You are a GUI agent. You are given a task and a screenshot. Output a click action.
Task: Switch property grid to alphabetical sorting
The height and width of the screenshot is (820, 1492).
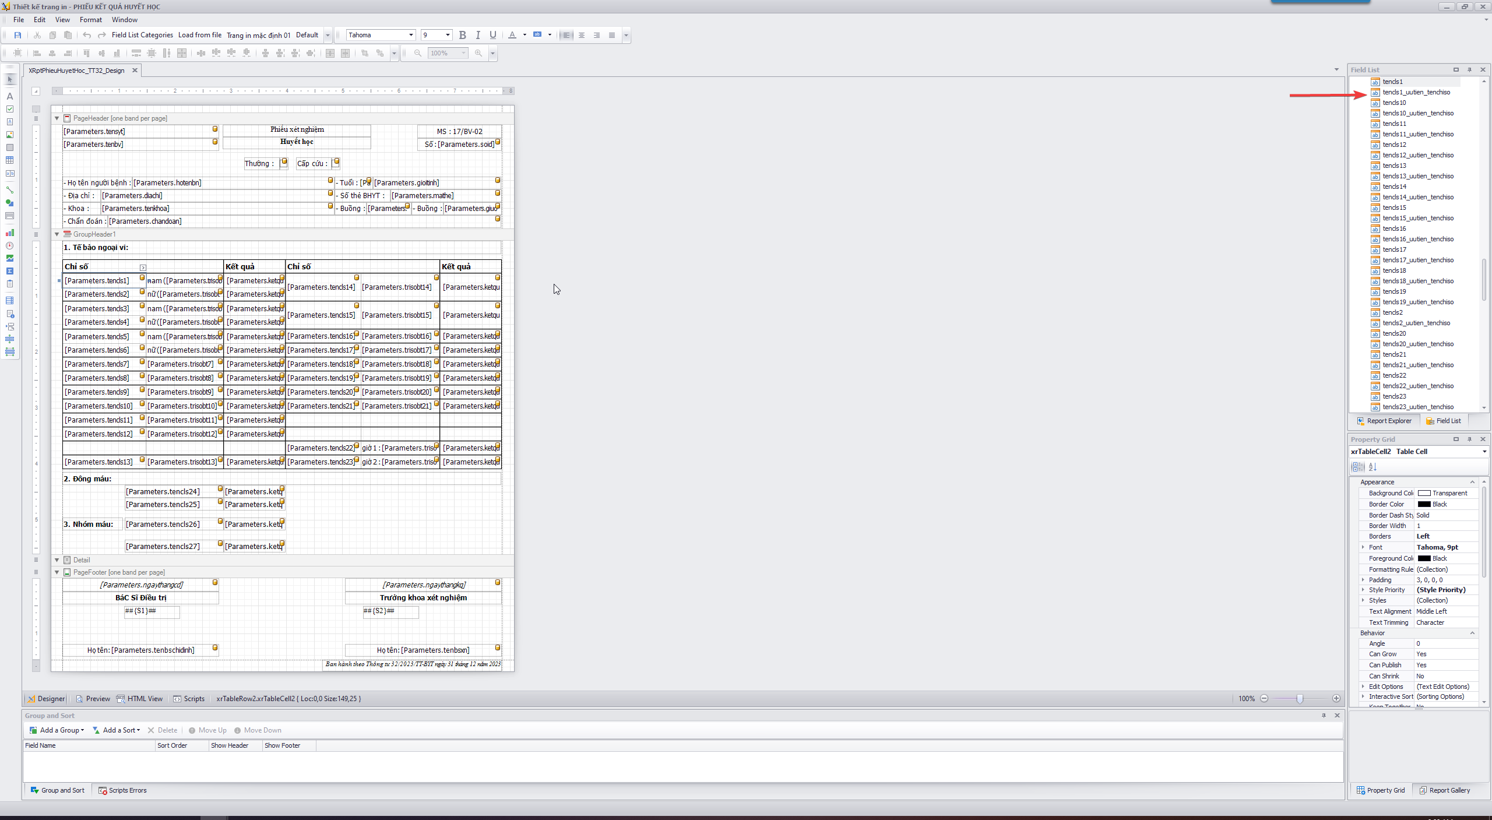tap(1373, 467)
